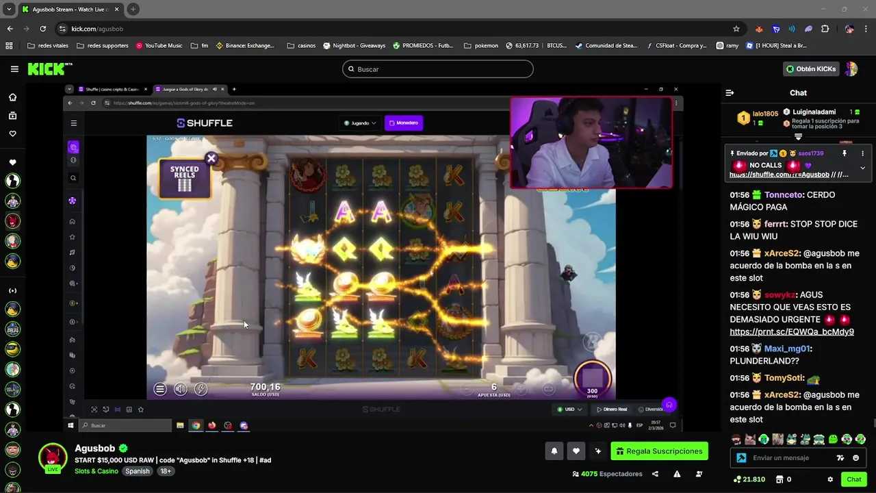
Task: Open USD currency dropdown in Shuffle
Action: [569, 409]
